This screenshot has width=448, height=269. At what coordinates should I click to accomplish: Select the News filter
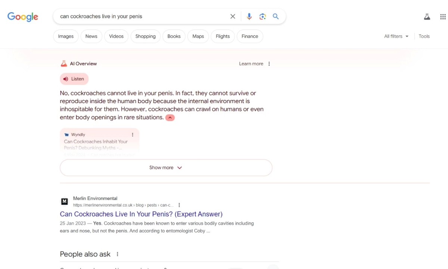(x=91, y=36)
